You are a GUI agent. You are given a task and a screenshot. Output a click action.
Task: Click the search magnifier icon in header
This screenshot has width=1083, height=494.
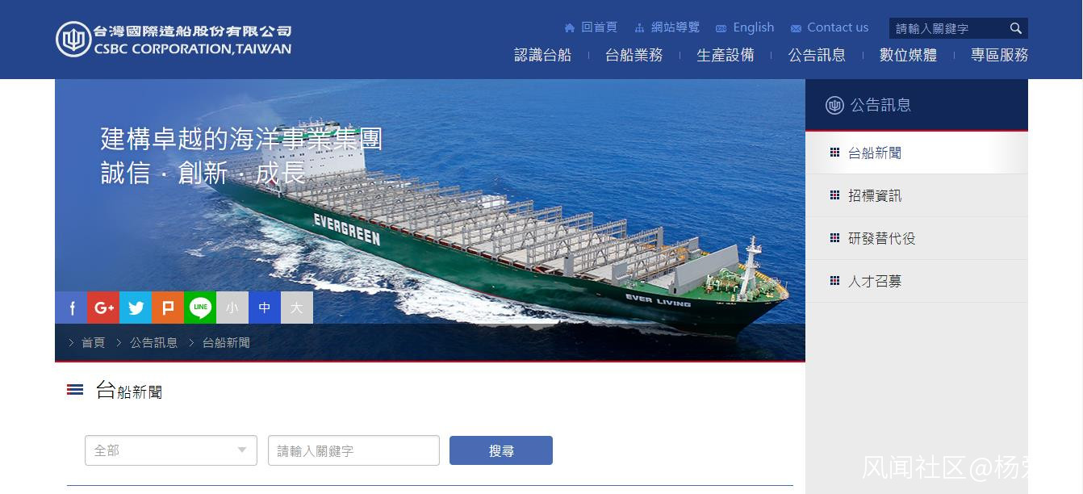tap(1016, 28)
